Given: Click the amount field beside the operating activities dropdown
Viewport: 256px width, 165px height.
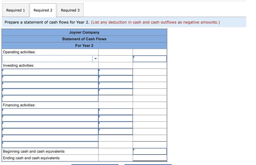Looking at the screenshot, I should point(115,58).
